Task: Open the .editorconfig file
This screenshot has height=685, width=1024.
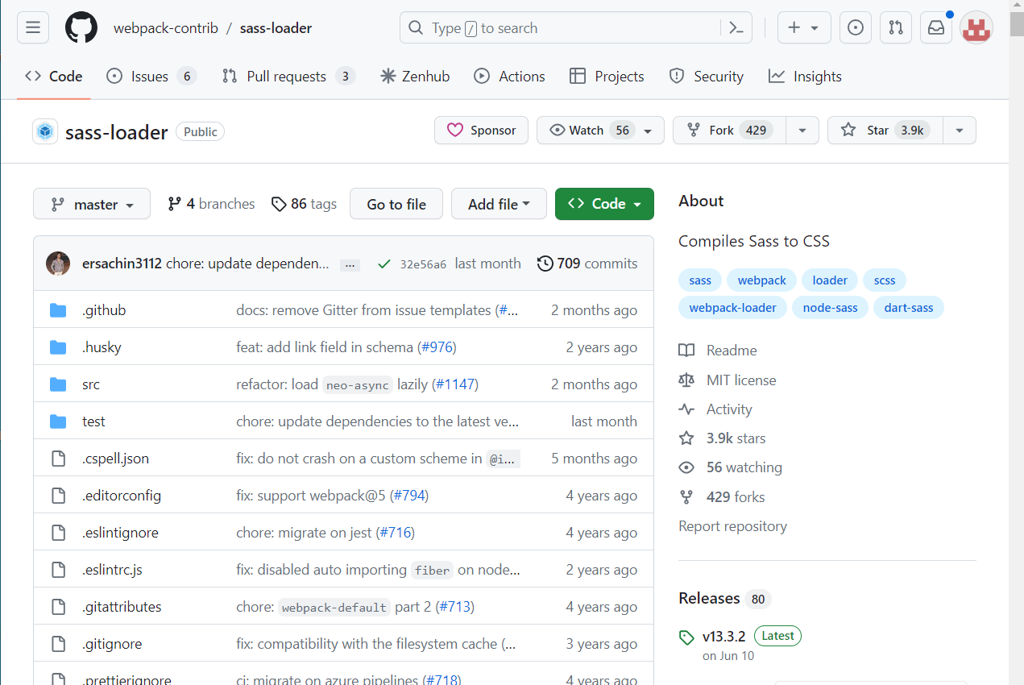Action: pos(122,496)
